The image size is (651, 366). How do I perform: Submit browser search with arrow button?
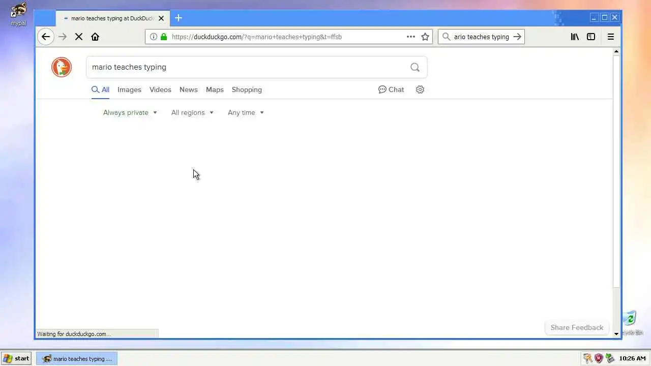pyautogui.click(x=517, y=37)
